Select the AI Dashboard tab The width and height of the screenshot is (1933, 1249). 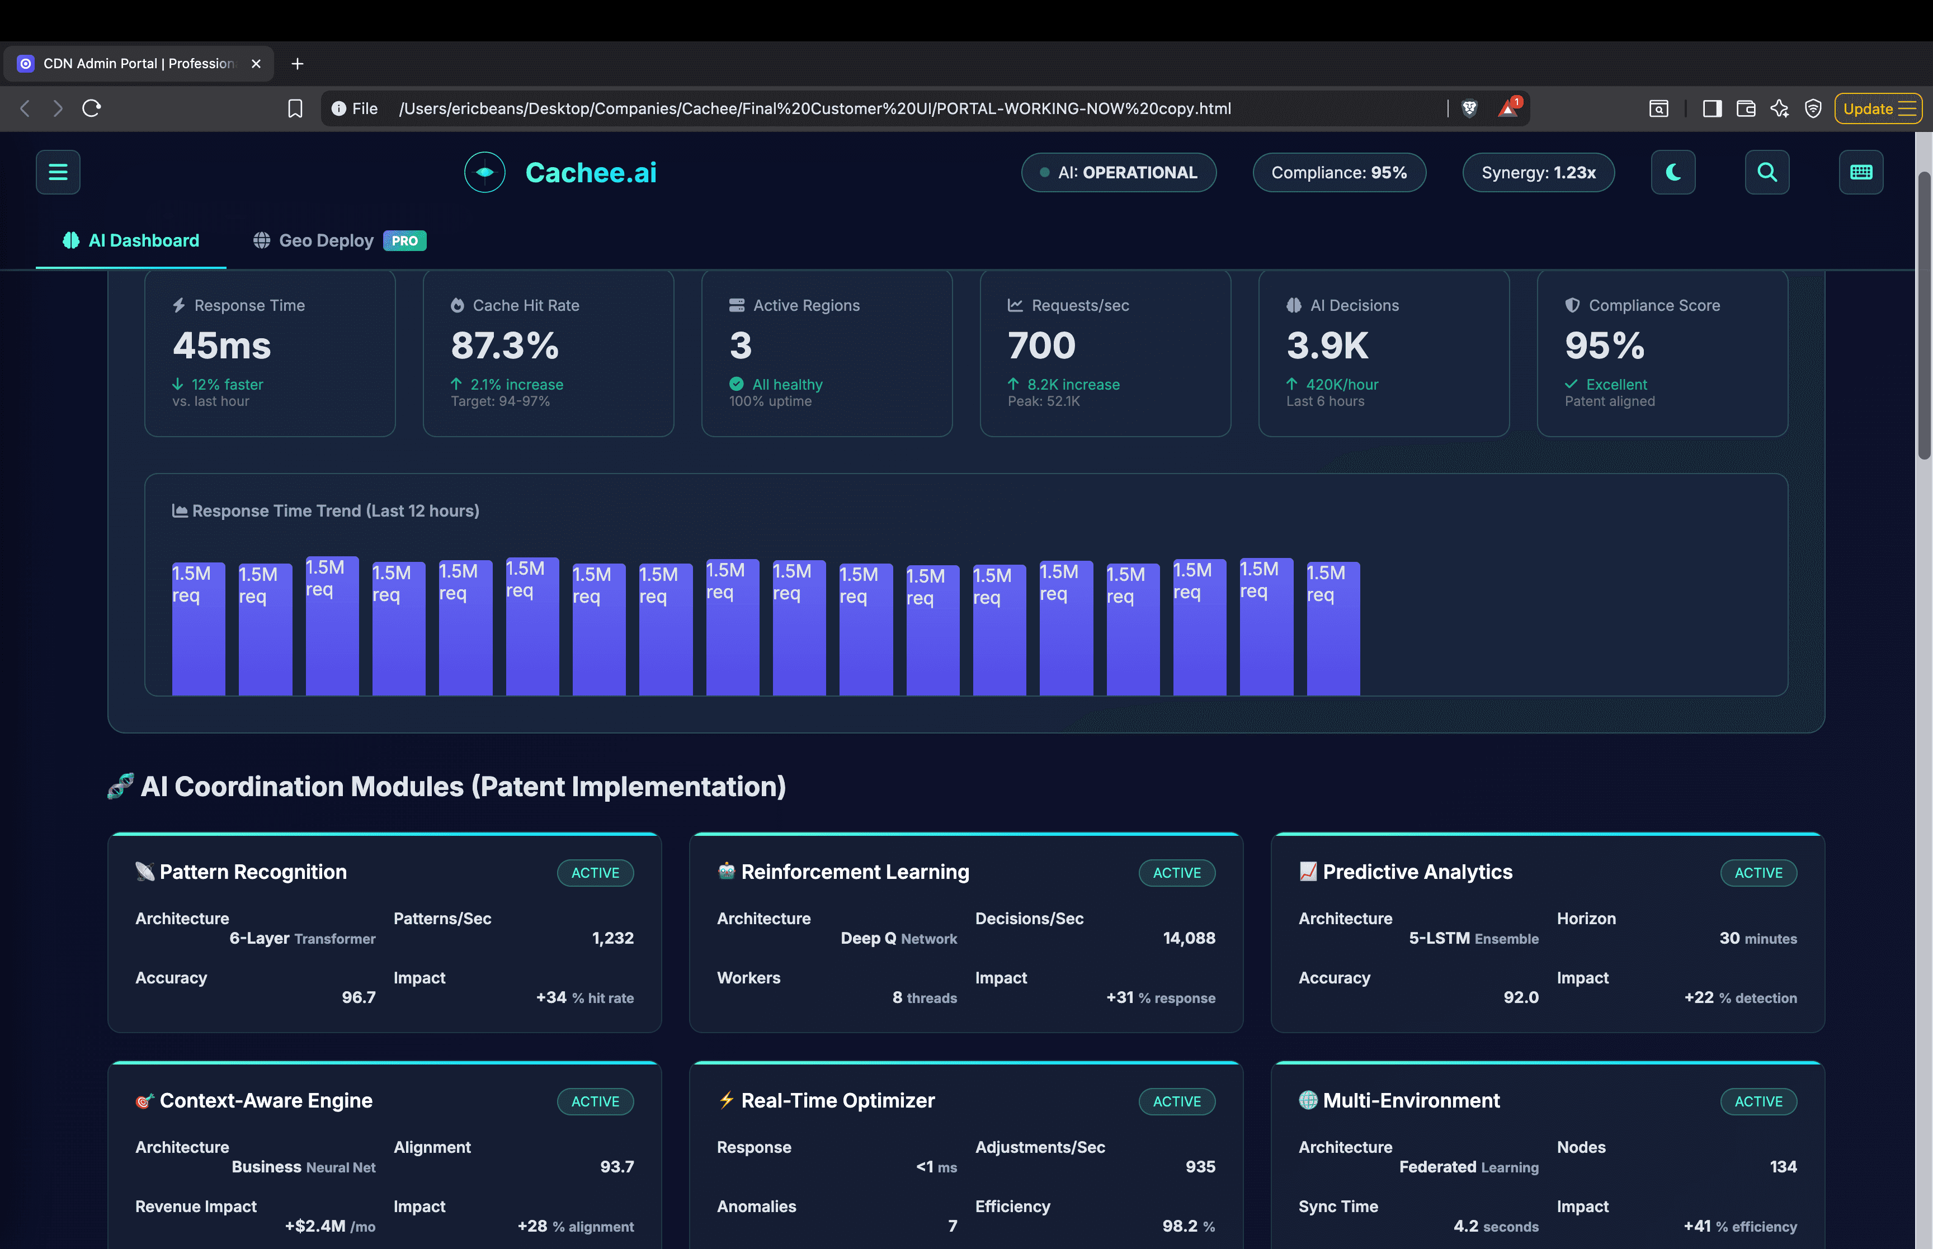(130, 240)
